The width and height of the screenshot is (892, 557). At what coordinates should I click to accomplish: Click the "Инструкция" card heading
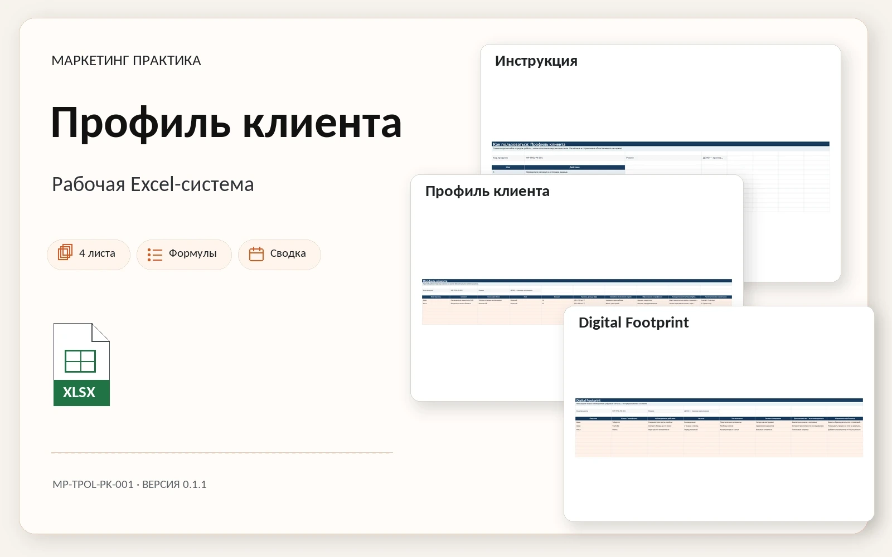[x=536, y=61]
